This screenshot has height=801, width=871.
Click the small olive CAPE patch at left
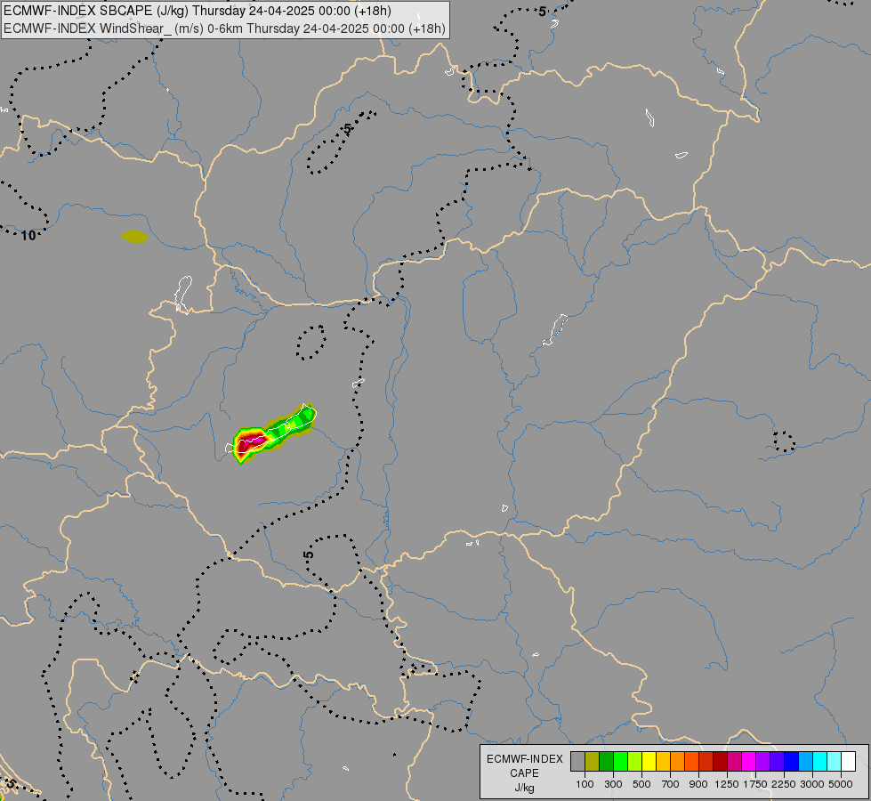(135, 237)
